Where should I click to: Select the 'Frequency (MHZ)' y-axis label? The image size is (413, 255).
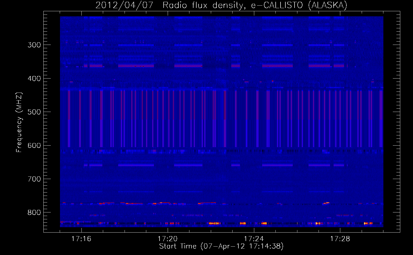(x=19, y=122)
